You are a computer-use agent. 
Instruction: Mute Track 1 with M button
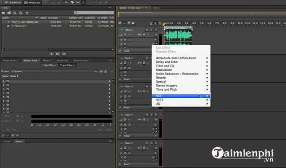pyautogui.click(x=147, y=30)
